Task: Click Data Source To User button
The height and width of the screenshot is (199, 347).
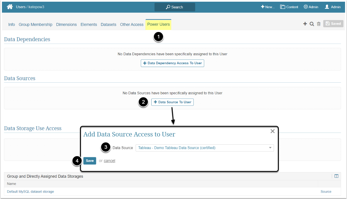Action: [x=172, y=102]
